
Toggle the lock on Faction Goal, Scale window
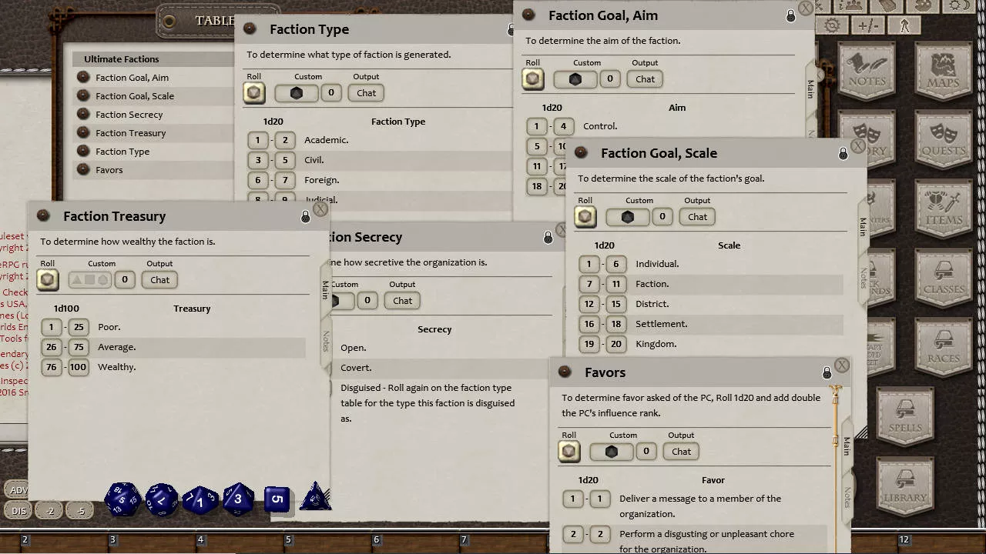coord(843,154)
